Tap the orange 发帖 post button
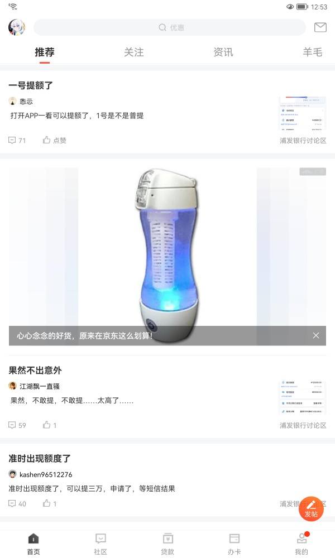 (x=311, y=508)
